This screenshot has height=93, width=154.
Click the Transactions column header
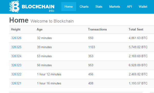pos(97,29)
